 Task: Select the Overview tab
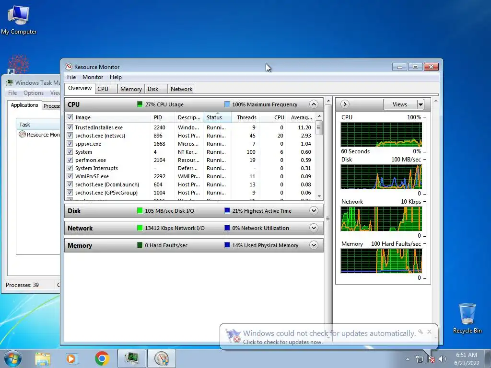pyautogui.click(x=80, y=88)
